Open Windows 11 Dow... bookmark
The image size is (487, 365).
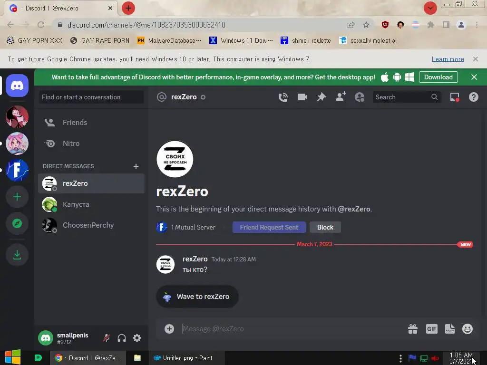[x=241, y=40]
